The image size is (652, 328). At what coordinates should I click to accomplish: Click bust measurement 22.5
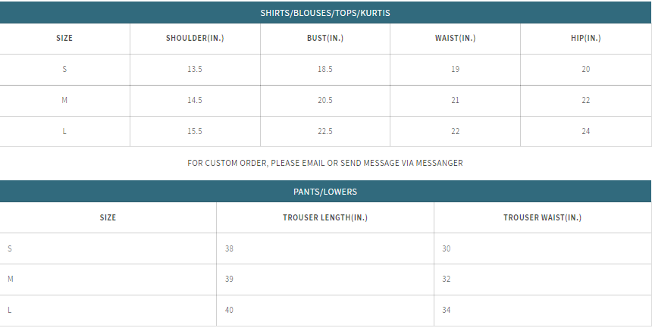pyautogui.click(x=325, y=132)
